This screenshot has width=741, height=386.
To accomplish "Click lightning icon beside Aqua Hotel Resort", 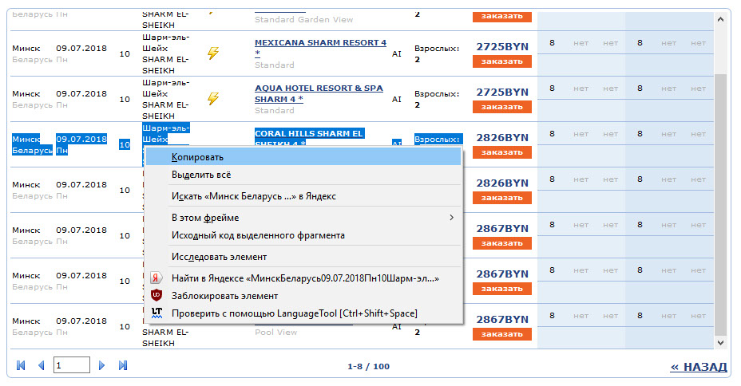I will click(212, 99).
